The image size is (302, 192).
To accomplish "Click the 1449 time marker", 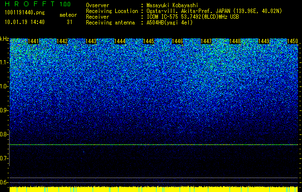I will coord(264,41).
